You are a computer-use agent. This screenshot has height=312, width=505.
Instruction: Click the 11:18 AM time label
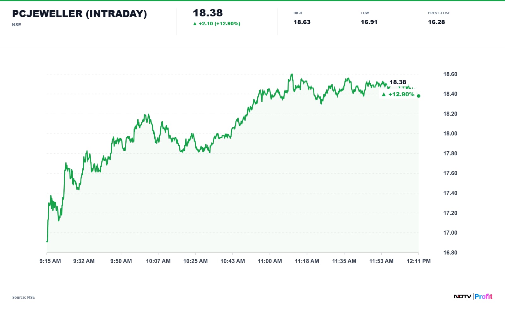307,261
